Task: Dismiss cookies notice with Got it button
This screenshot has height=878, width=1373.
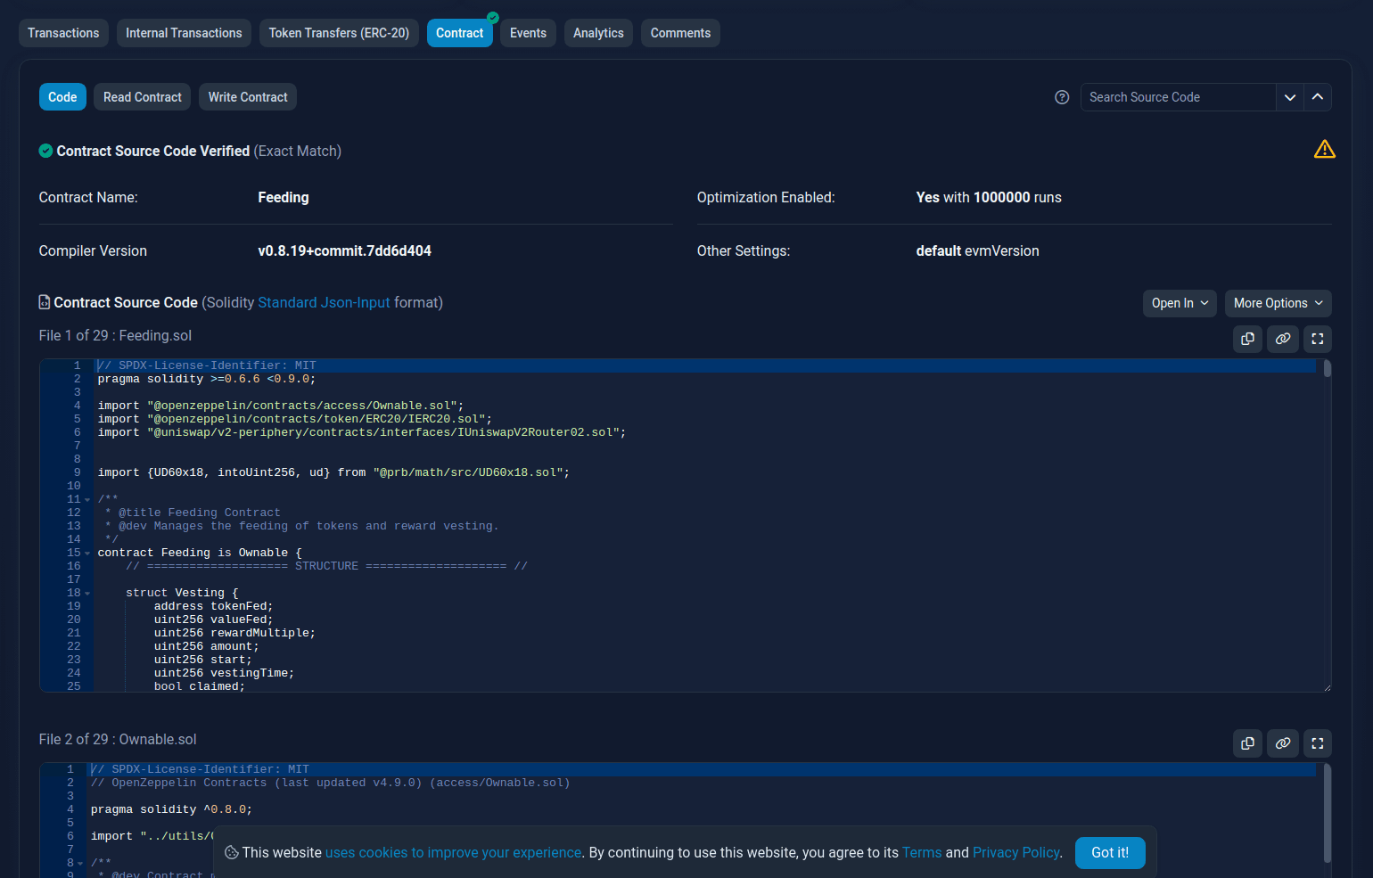Action: [1109, 852]
